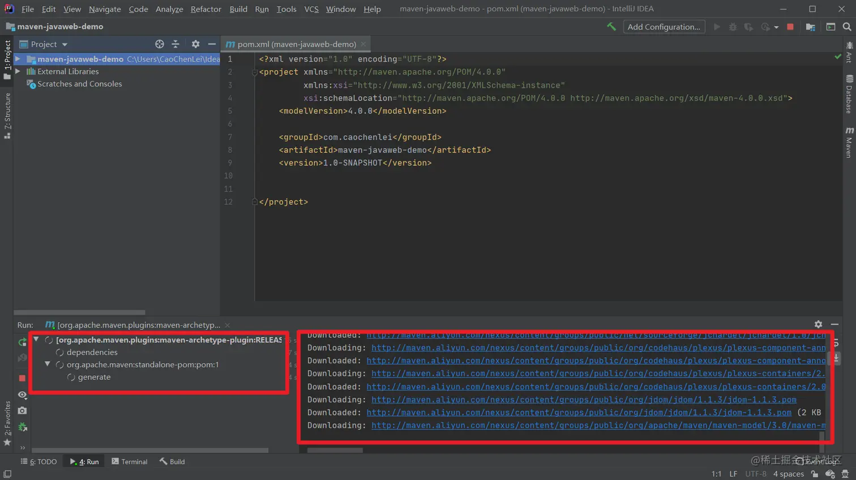Open the profiler dropdown arrow in toolbar
This screenshot has width=856, height=480.
(x=776, y=27)
